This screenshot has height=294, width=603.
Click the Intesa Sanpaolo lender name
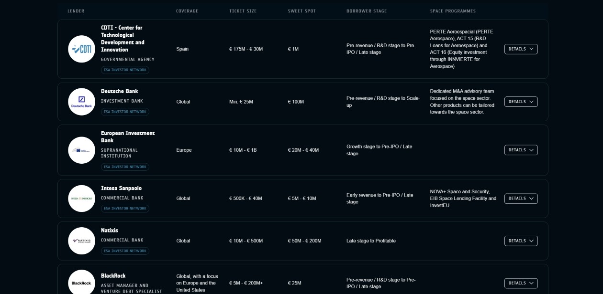[x=122, y=188]
